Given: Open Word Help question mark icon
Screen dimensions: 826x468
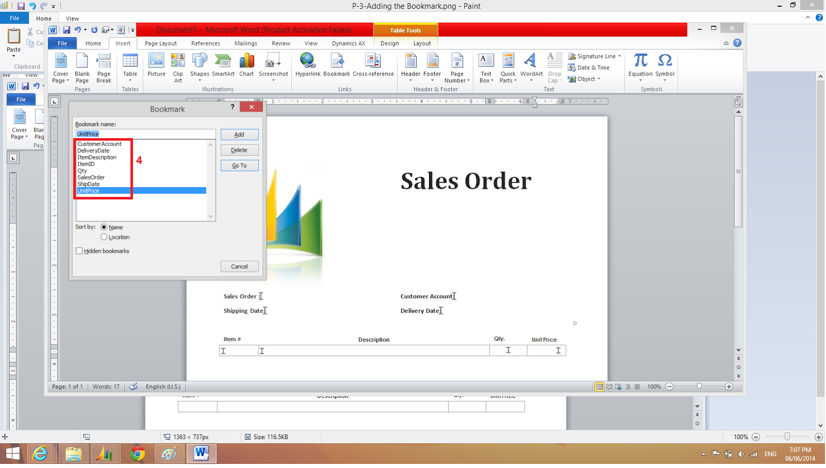Looking at the screenshot, I should (737, 43).
